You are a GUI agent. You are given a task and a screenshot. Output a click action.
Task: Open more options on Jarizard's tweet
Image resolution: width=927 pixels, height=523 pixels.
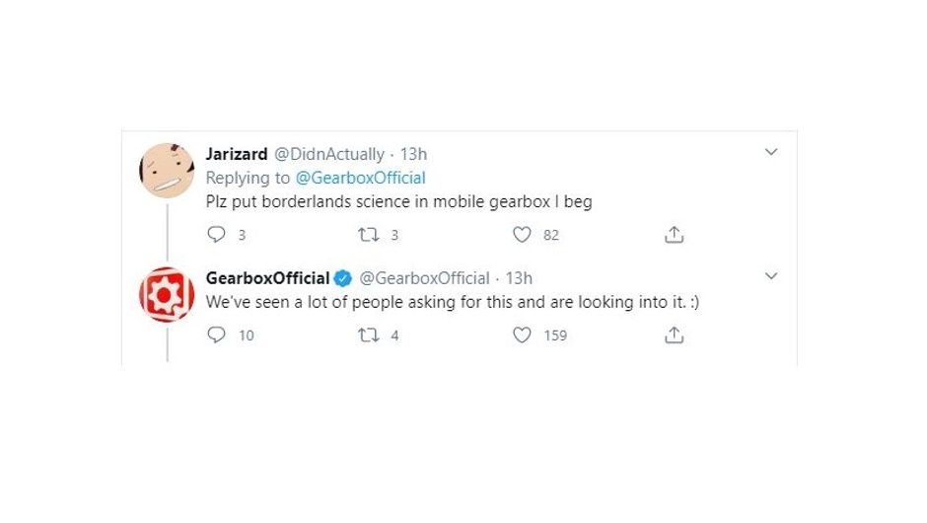pos(771,152)
